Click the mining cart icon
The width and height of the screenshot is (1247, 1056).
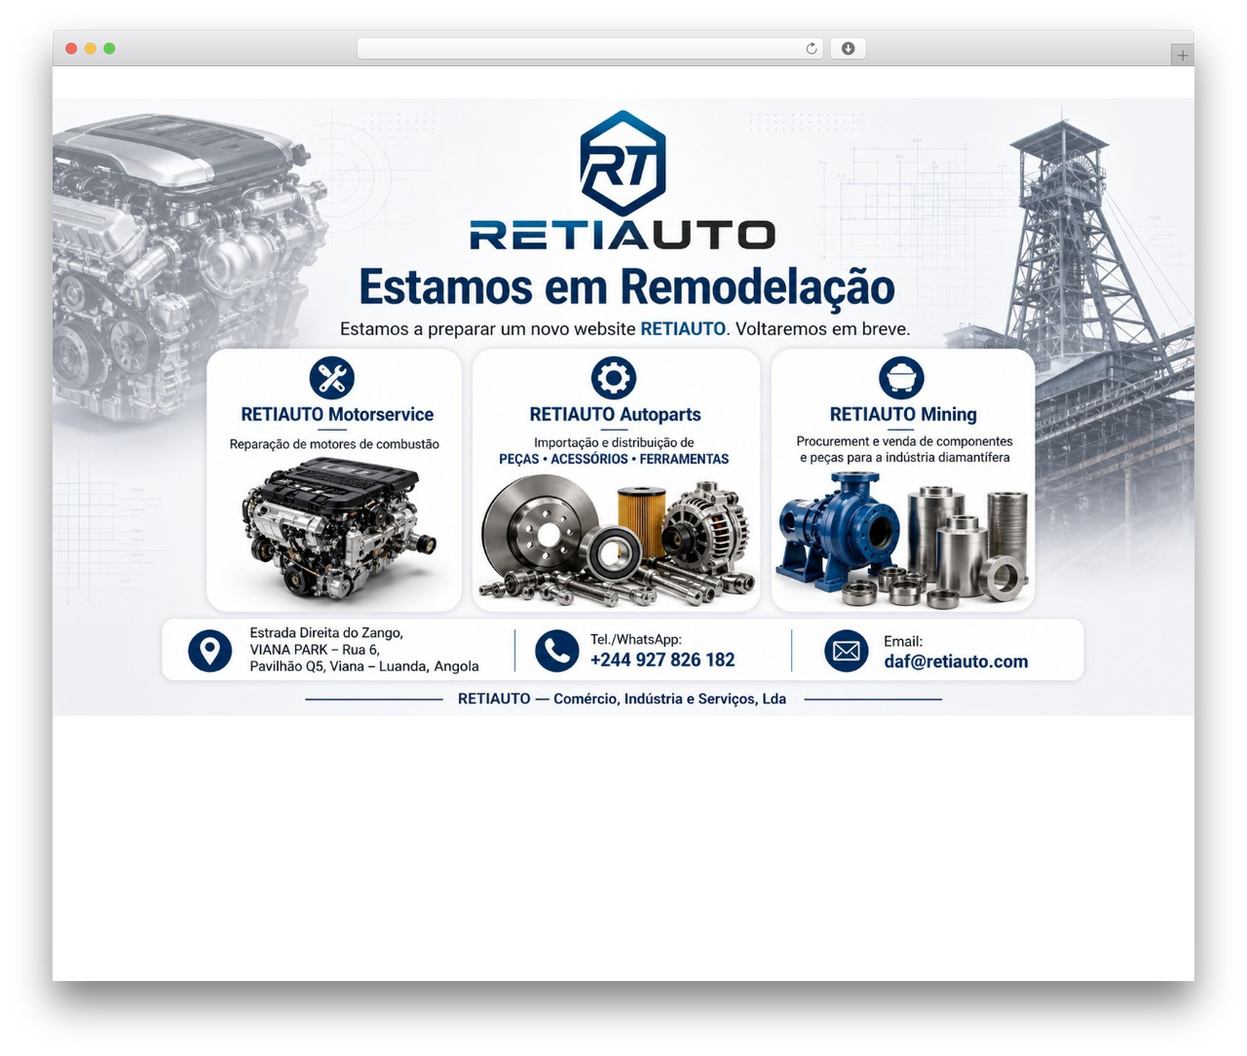point(901,377)
